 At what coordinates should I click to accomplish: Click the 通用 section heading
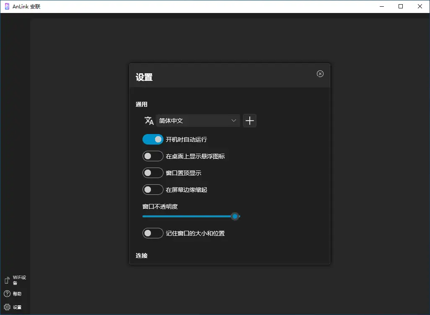(x=142, y=104)
